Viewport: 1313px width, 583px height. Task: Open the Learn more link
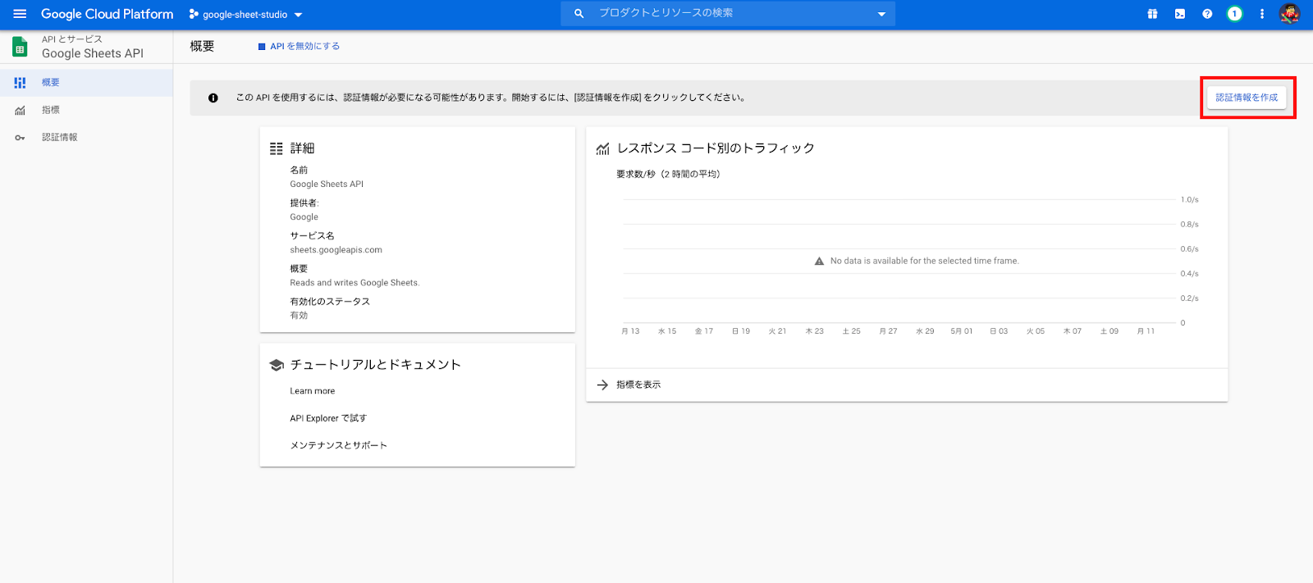313,391
